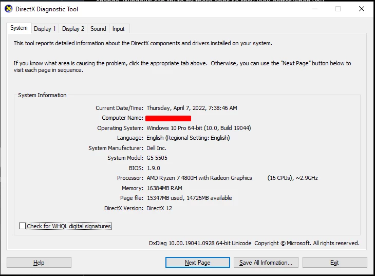Click the 16384MB RAM memory value
Viewport: 375px width, 276px height.
click(164, 188)
